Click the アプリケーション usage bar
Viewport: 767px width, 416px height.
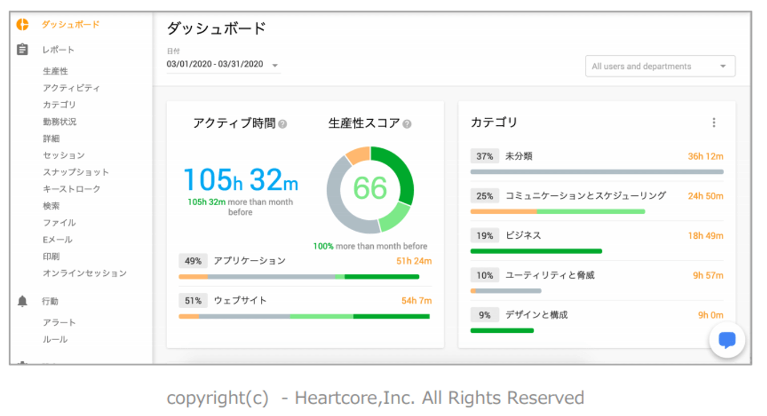coord(299,277)
